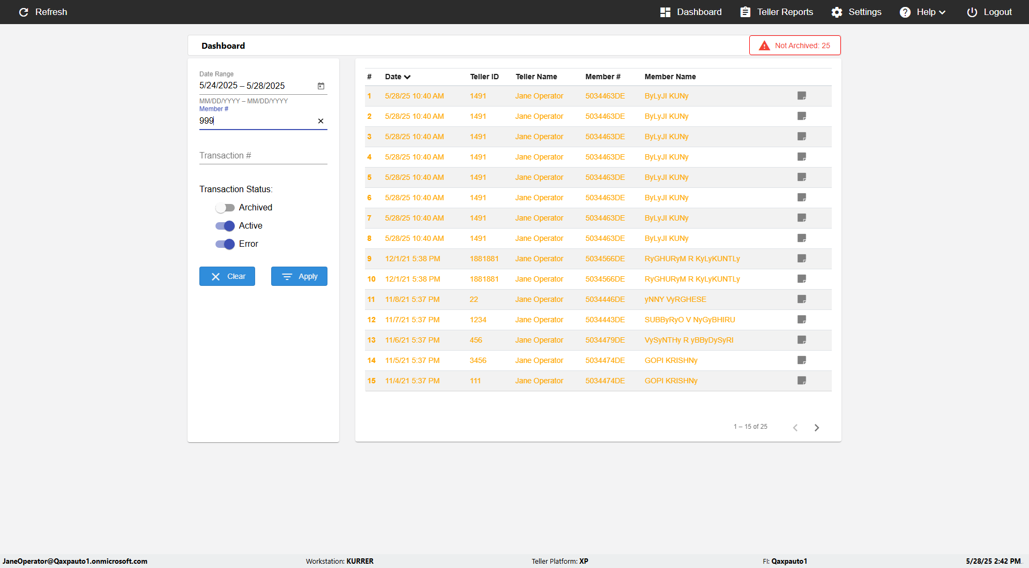This screenshot has height=568, width=1029.
Task: Clear the Member # field with X
Action: (x=320, y=121)
